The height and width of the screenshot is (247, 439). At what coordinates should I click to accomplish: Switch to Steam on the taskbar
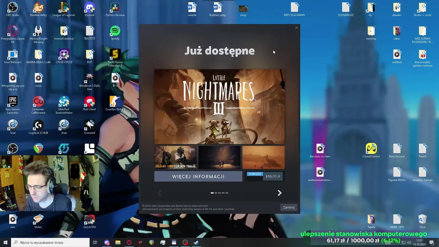[196, 243]
